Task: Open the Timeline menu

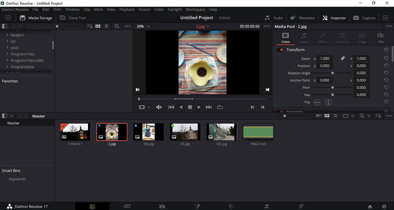Action: pyautogui.click(x=72, y=10)
